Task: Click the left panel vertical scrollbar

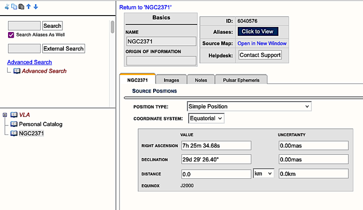Action: point(112,27)
